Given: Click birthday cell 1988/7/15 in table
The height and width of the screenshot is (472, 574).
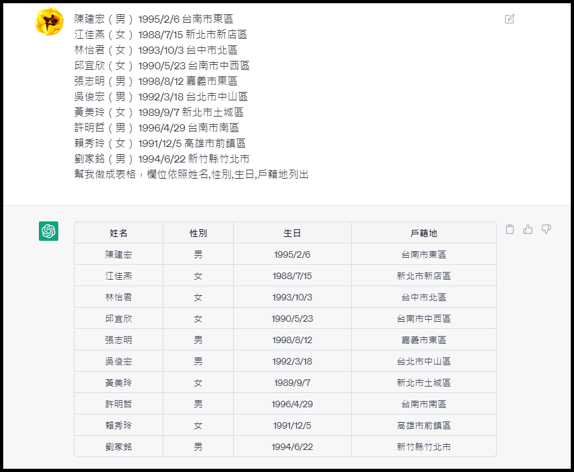Looking at the screenshot, I should (292, 276).
